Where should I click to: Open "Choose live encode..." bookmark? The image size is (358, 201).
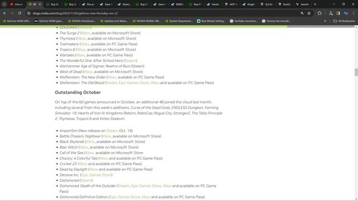276,21
